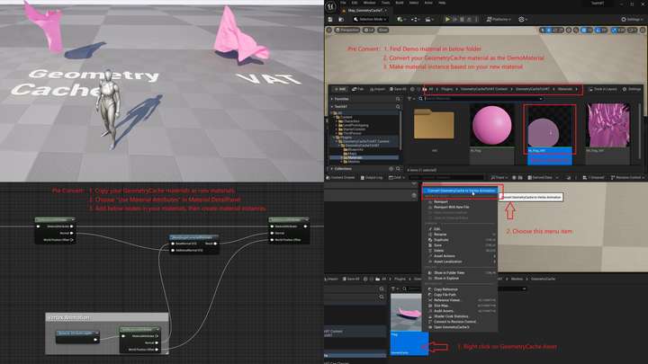Screen dimensions: 648x364
Task: Click the search icon in the Favorites row
Action: (x=398, y=99)
